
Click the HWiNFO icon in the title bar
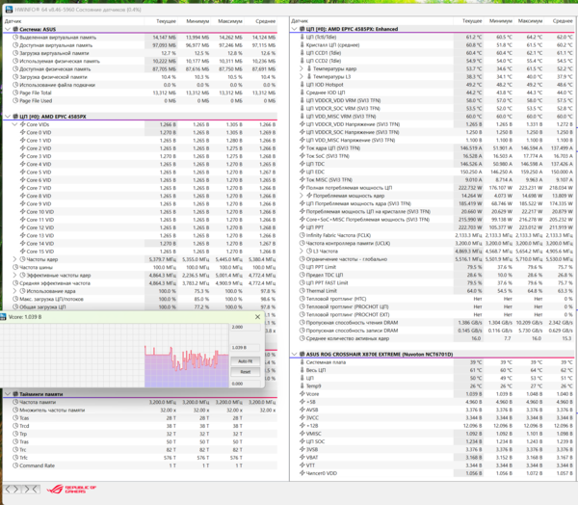[x=9, y=10]
